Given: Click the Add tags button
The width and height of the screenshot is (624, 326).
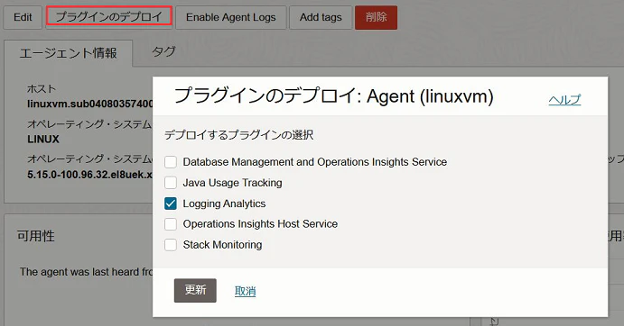Looking at the screenshot, I should click(321, 17).
